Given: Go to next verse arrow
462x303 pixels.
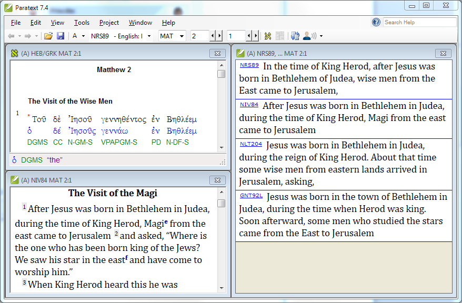Looking at the screenshot, I should (x=256, y=36).
